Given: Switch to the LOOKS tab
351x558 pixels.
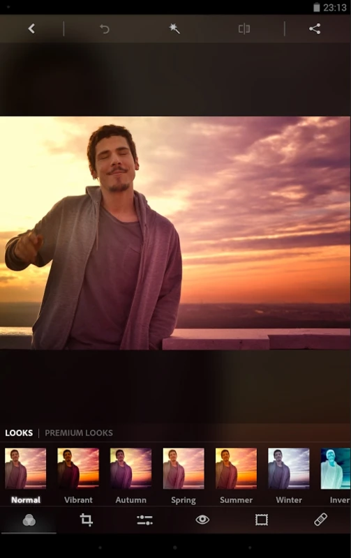Looking at the screenshot, I should coord(19,432).
